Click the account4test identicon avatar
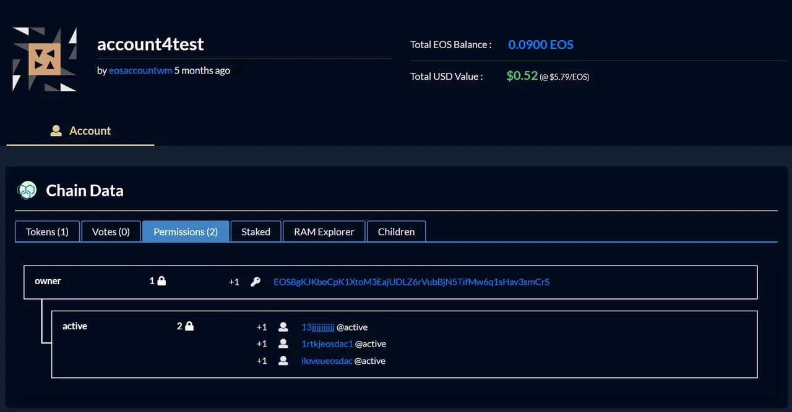 click(45, 59)
